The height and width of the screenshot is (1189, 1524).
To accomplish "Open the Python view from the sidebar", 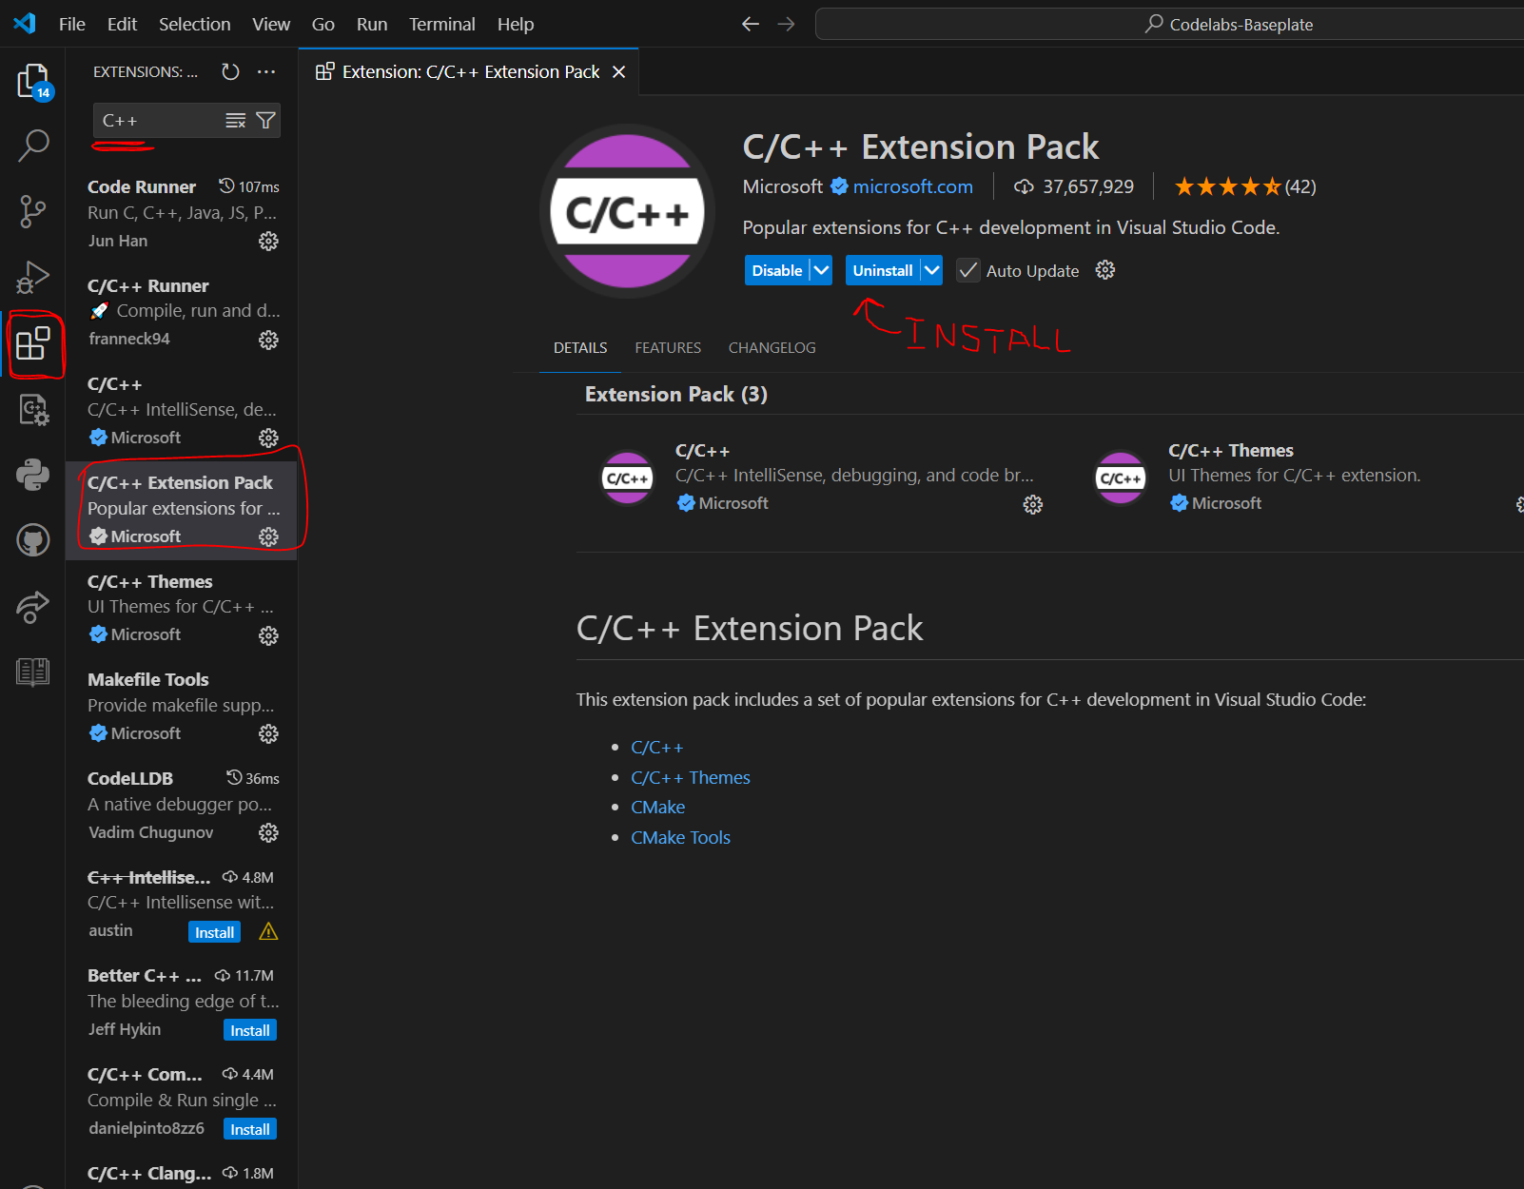I will (33, 474).
